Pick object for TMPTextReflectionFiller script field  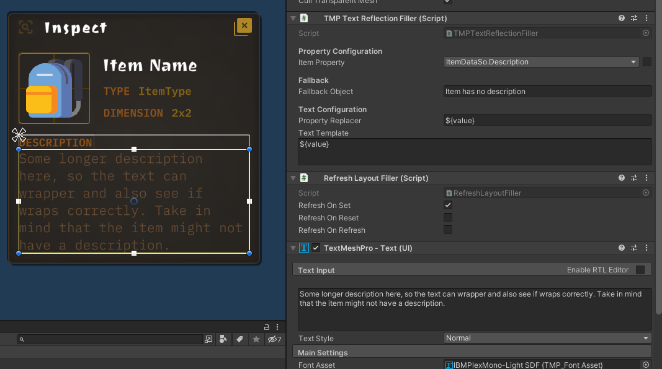click(x=645, y=33)
